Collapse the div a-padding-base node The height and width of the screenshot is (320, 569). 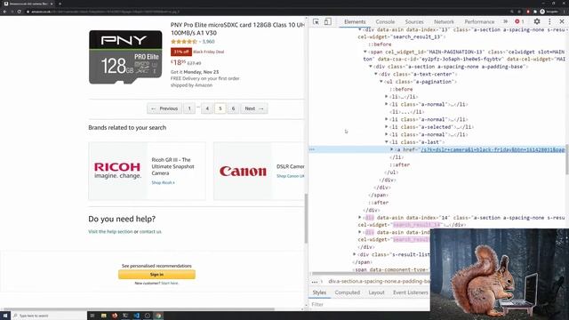pos(371,67)
